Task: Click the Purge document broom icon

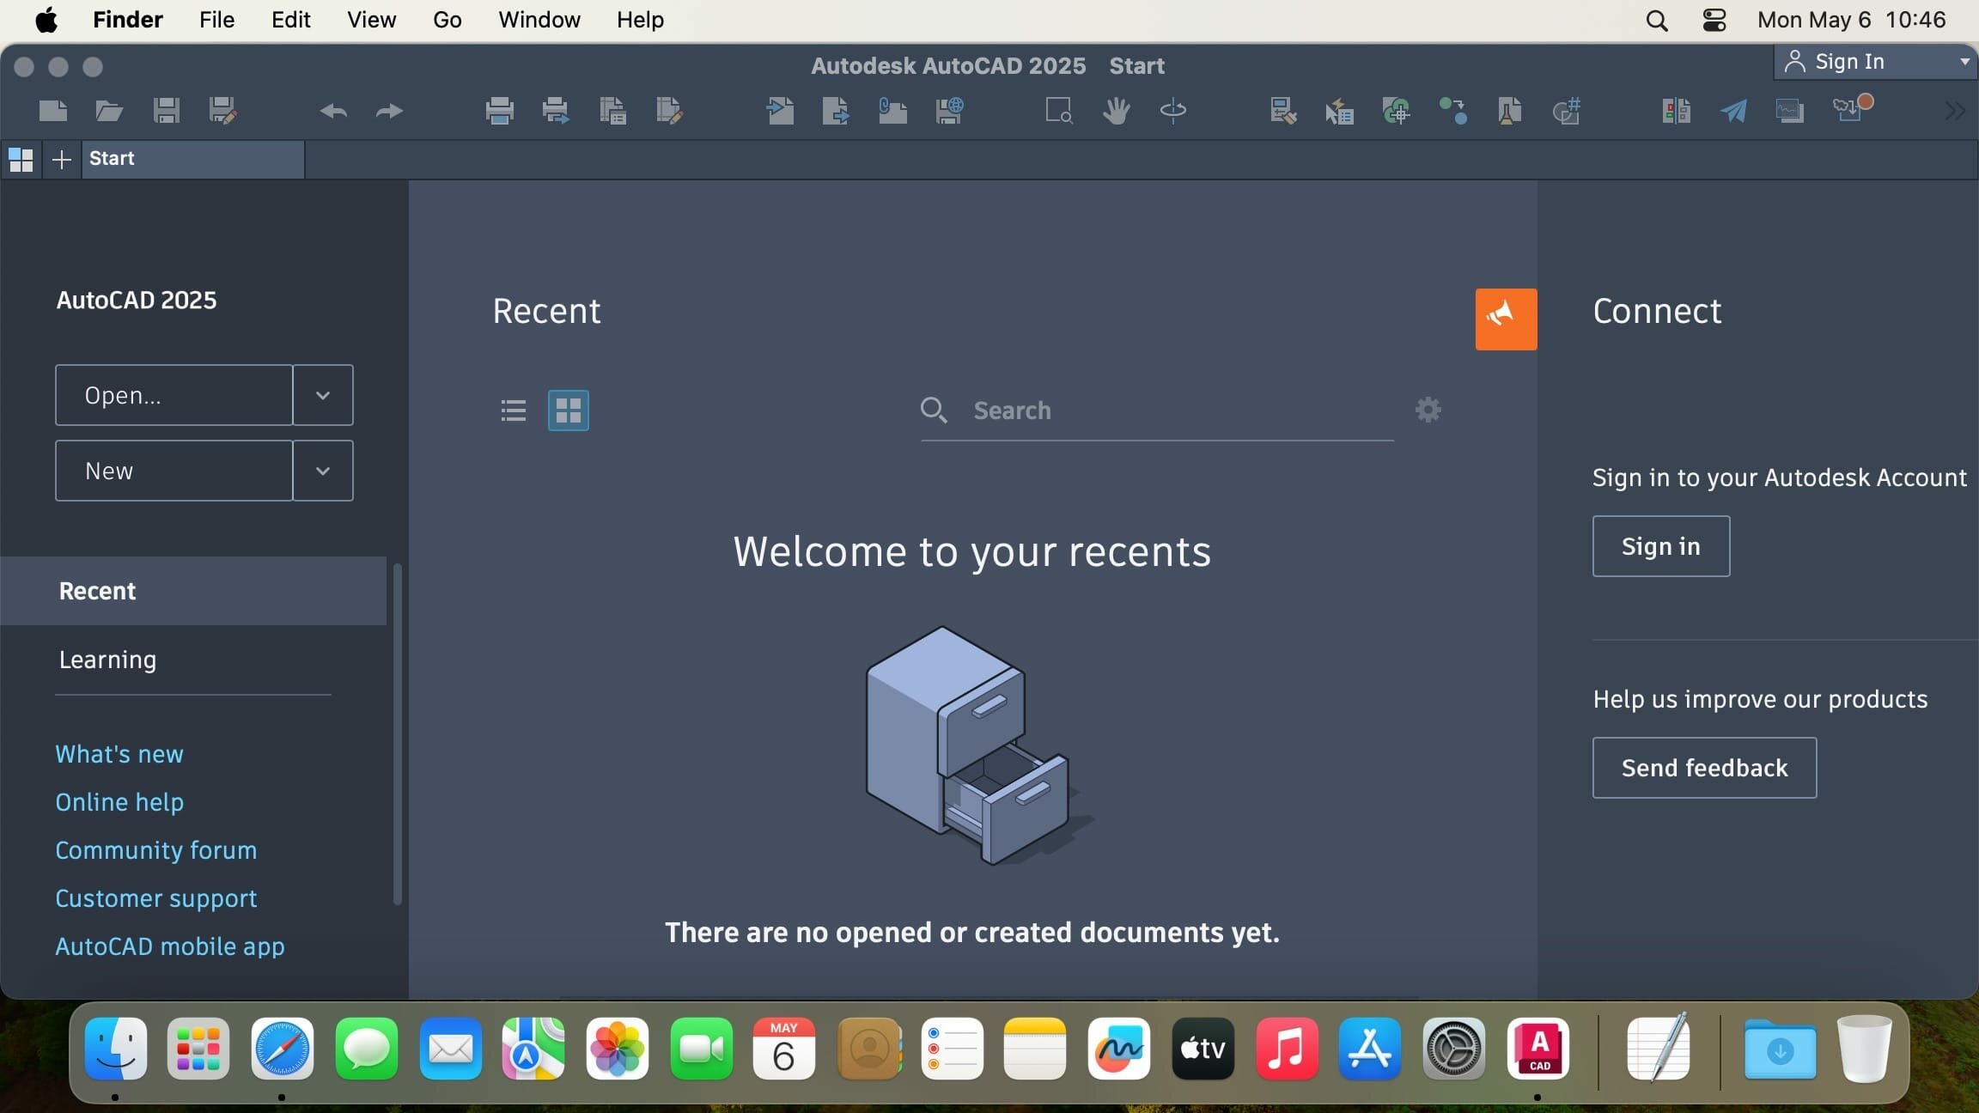Action: point(1509,111)
